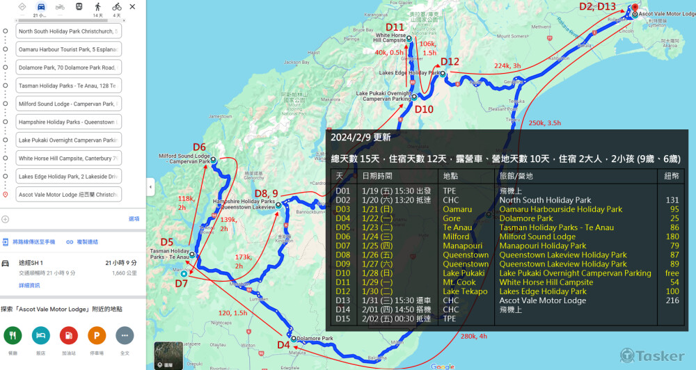Click the car icon beside 途經SH 1
Screen dimensions: 696x370
click(x=6, y=263)
